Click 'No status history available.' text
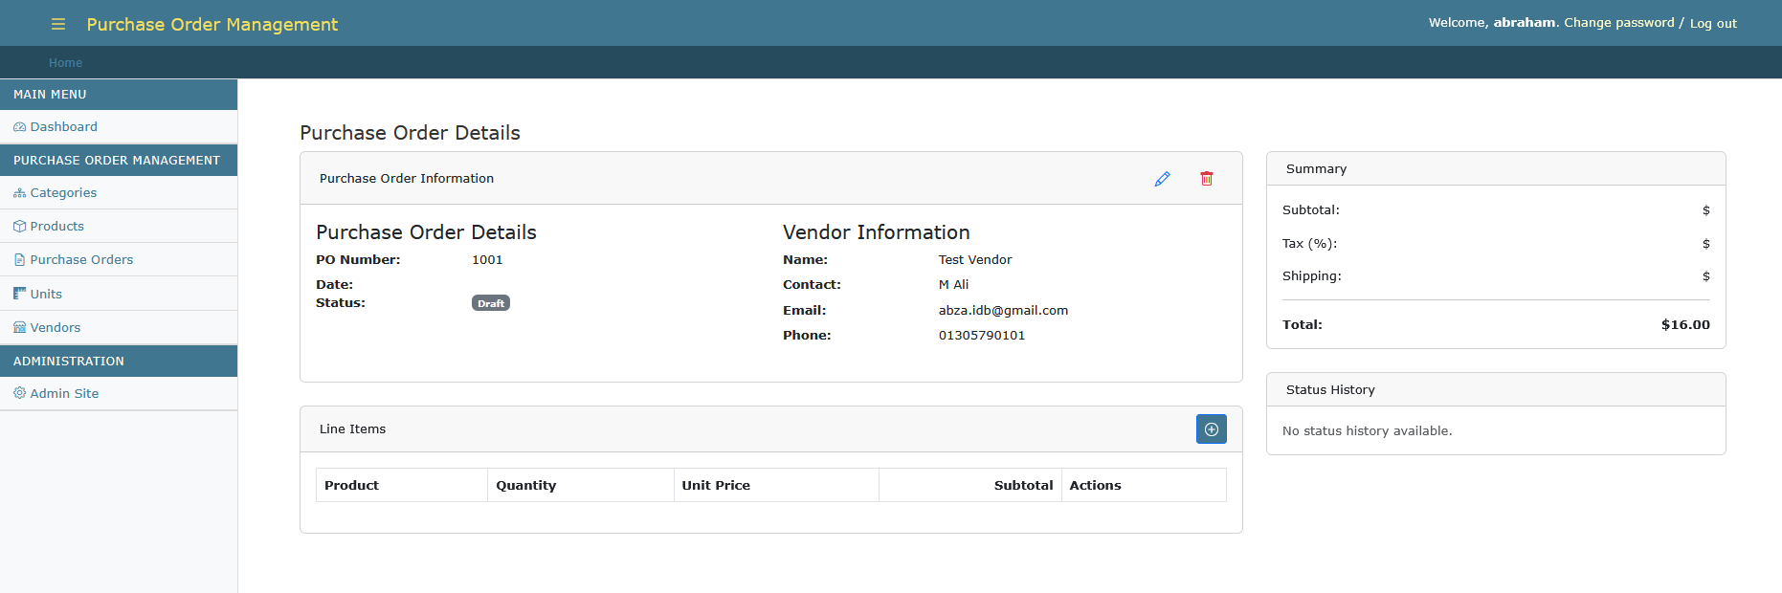1782x593 pixels. coord(1367,431)
